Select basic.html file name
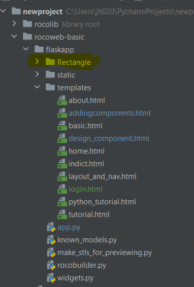This screenshot has width=194, height=287. click(85, 126)
